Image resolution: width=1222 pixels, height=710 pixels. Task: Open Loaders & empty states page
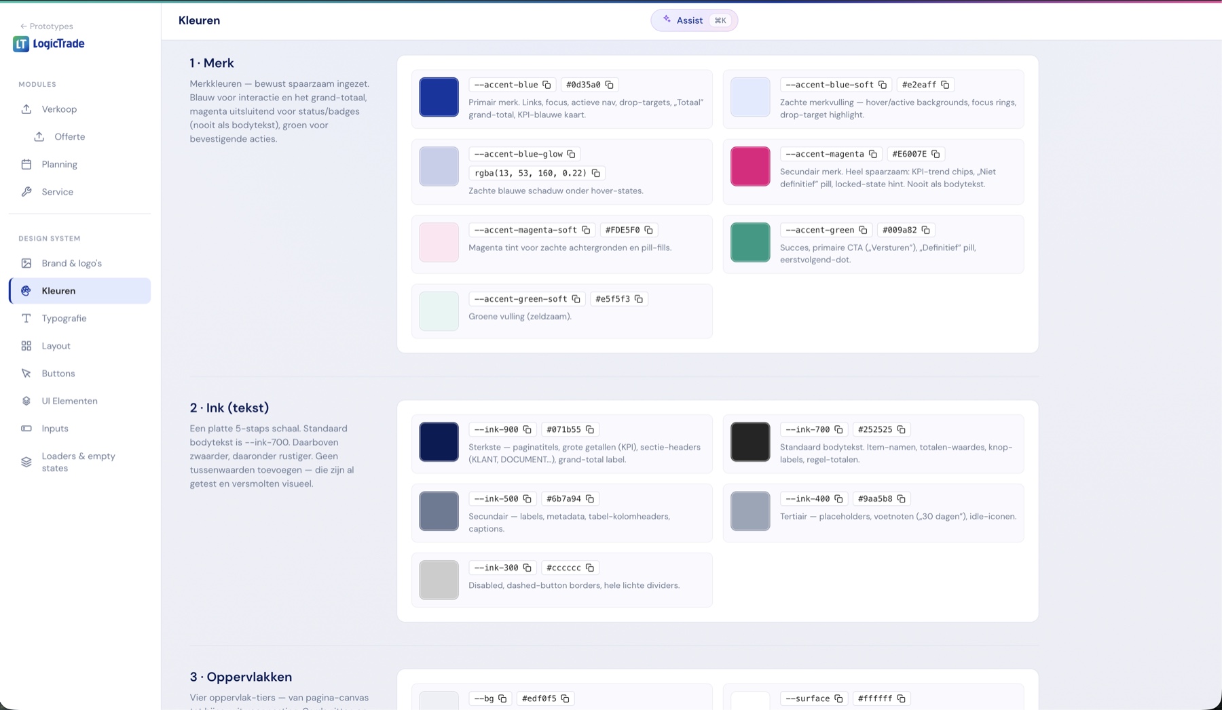tap(79, 462)
